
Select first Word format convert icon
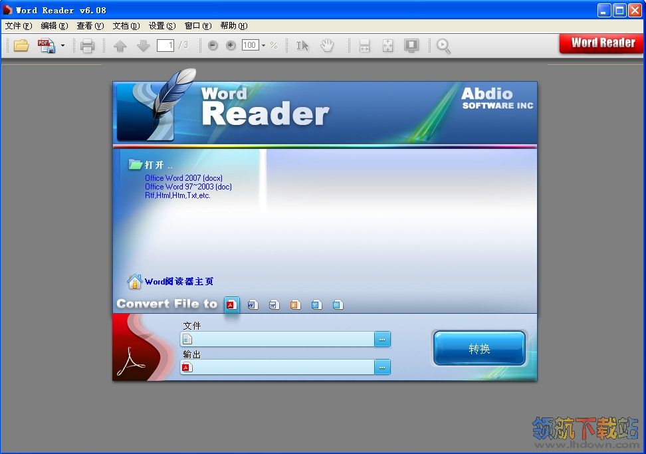tap(253, 305)
